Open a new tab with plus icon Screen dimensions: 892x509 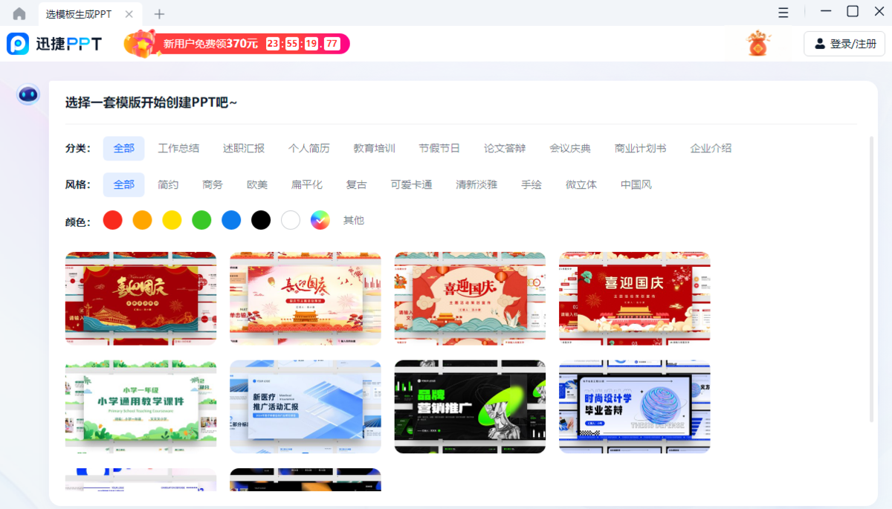tap(159, 13)
